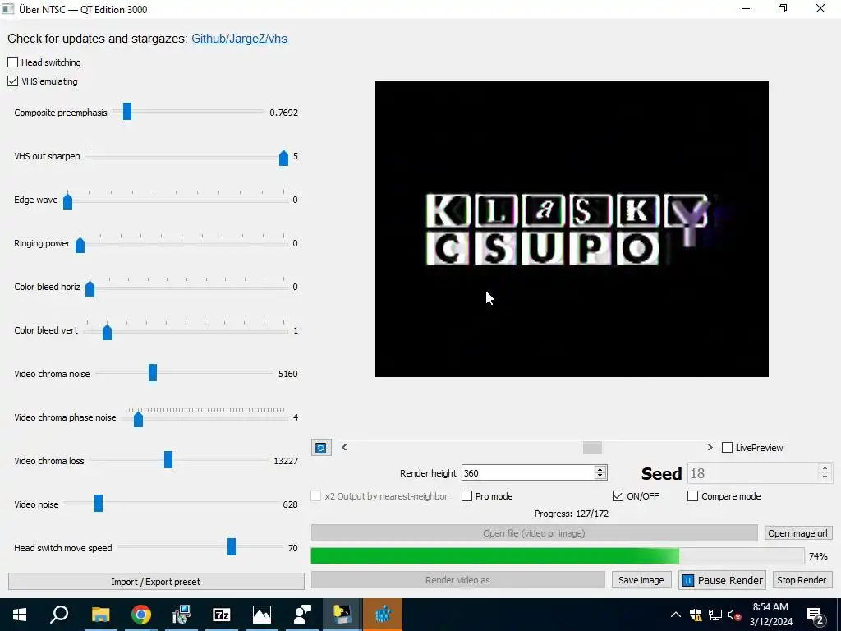Screen dimensions: 841x631
Task: Click the 0.7692 preemphasis value
Action: (x=283, y=113)
